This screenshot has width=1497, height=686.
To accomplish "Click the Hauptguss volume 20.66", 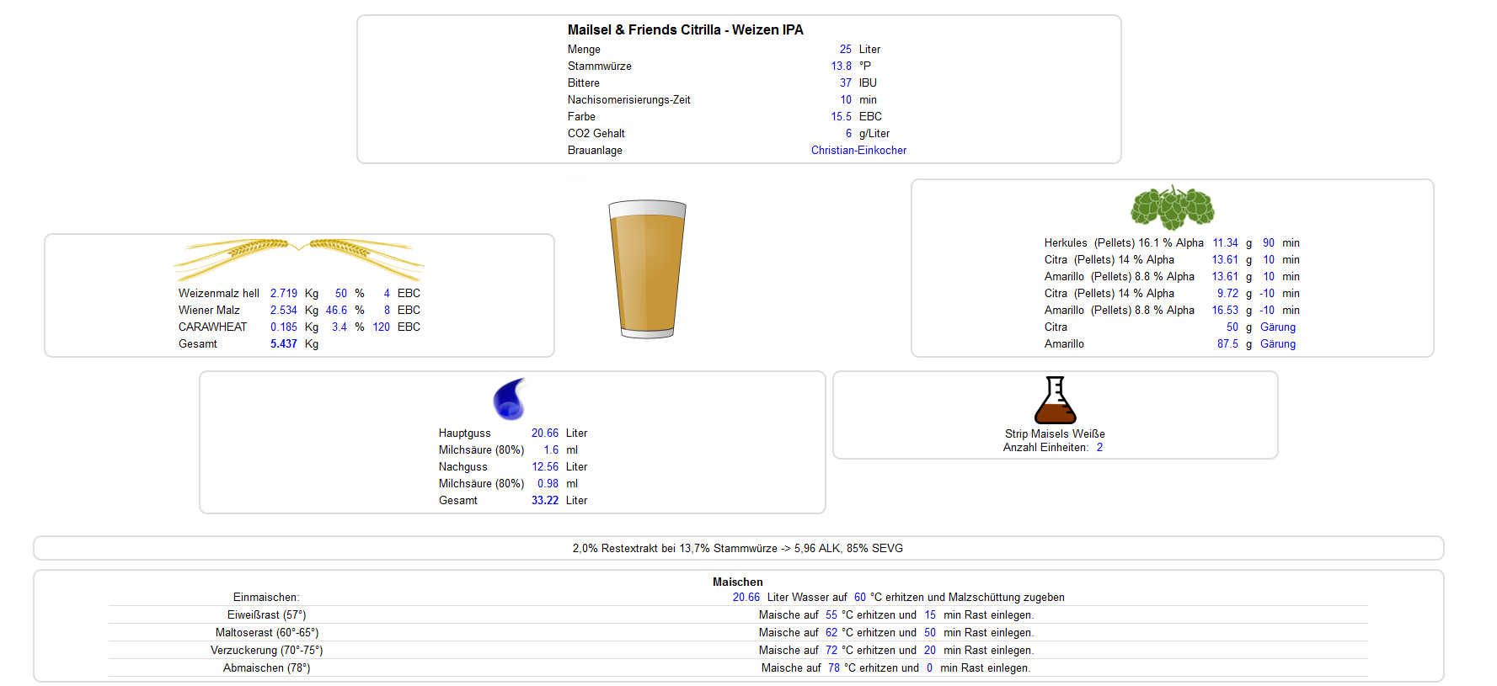I will pyautogui.click(x=544, y=433).
